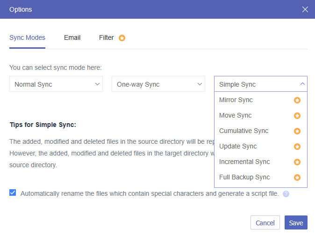Expand the One-way Sync dropdown
The width and height of the screenshot is (315, 237).
158,84
